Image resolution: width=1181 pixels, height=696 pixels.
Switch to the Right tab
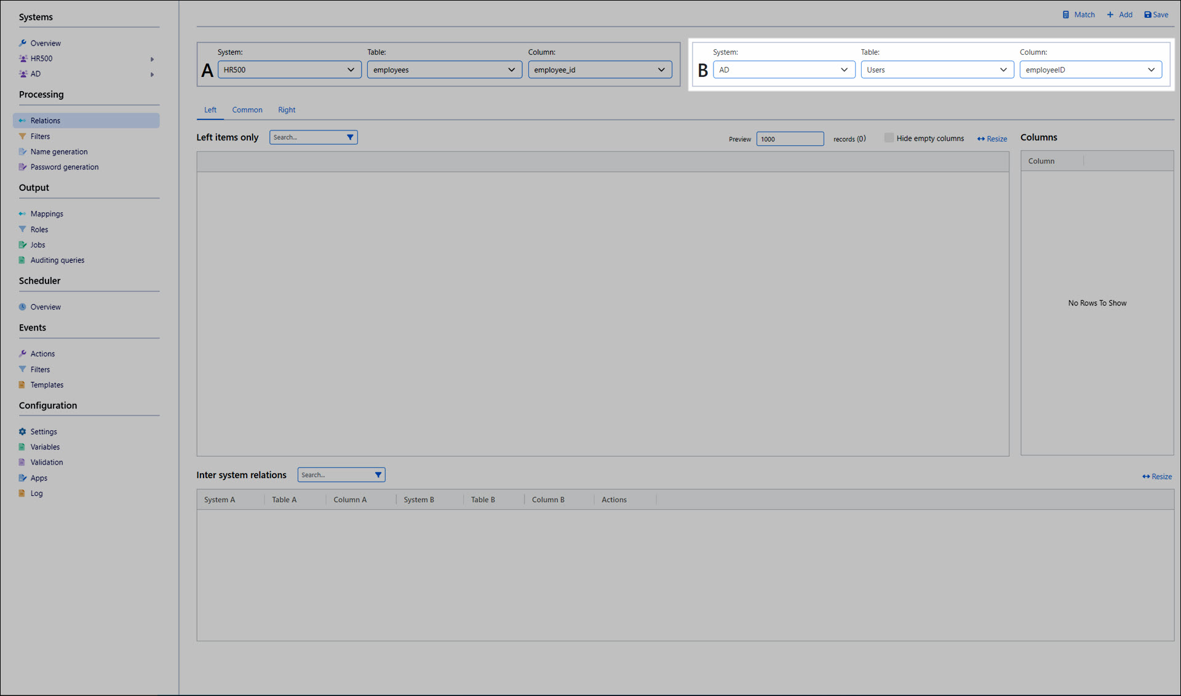[x=287, y=110]
